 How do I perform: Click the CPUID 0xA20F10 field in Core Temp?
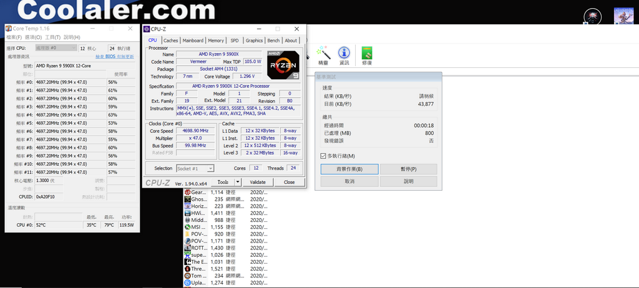point(49,197)
